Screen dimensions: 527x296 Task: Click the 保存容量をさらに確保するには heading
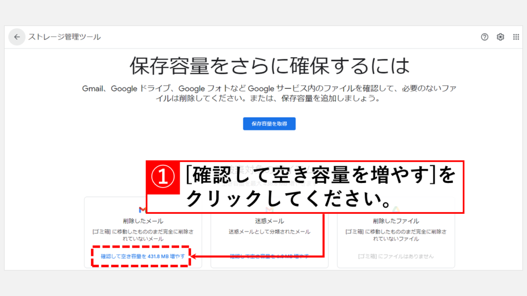click(269, 66)
